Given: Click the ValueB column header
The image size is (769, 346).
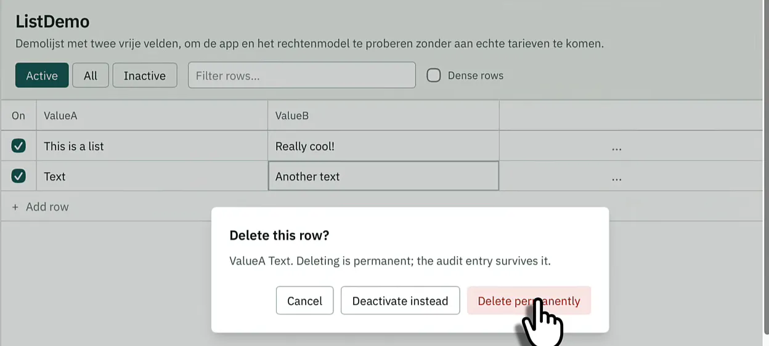Looking at the screenshot, I should pos(383,115).
